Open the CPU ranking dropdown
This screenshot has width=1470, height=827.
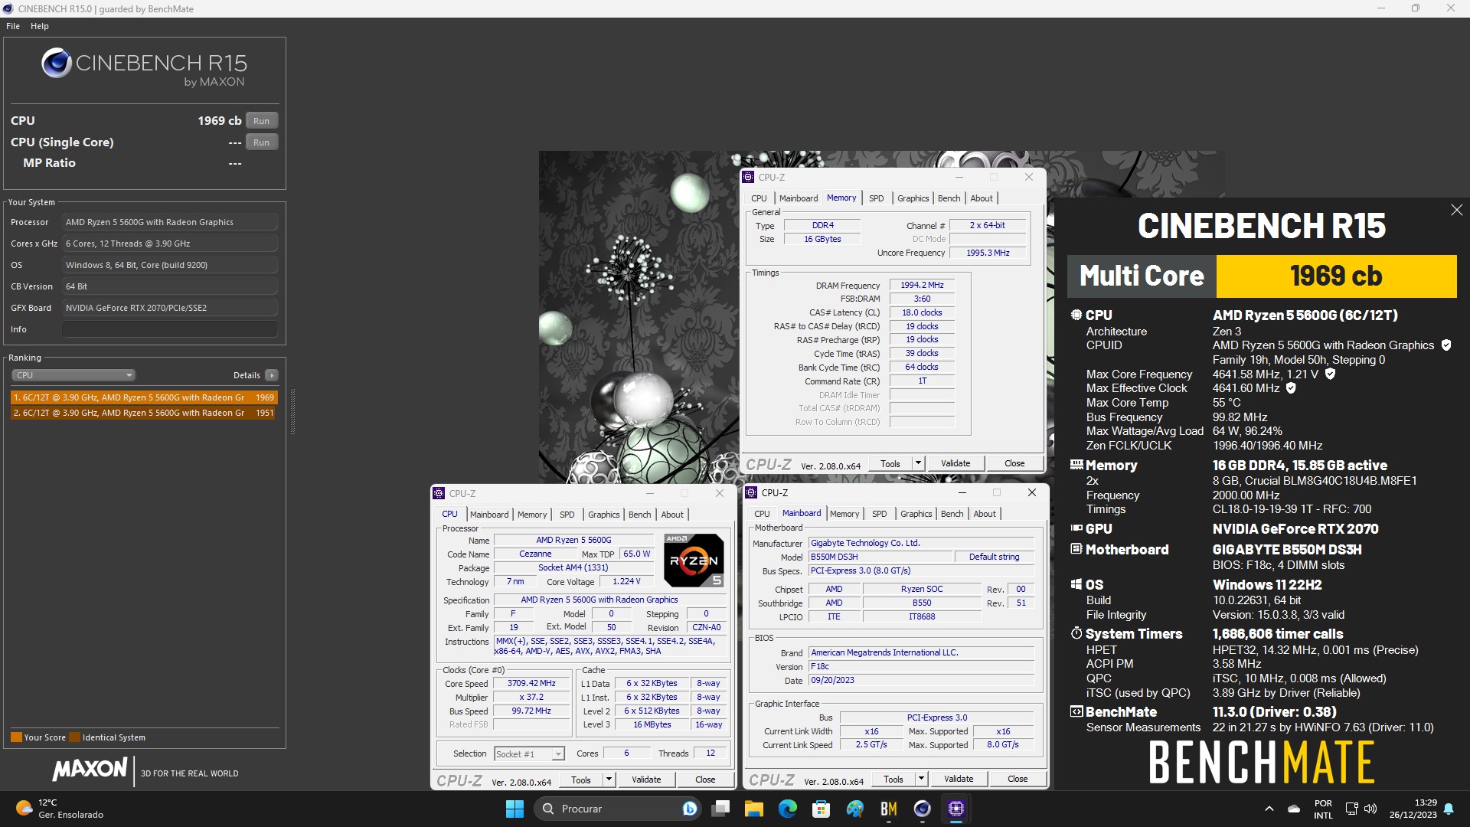click(73, 375)
